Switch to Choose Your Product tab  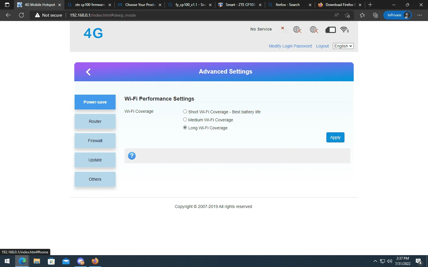point(140,5)
